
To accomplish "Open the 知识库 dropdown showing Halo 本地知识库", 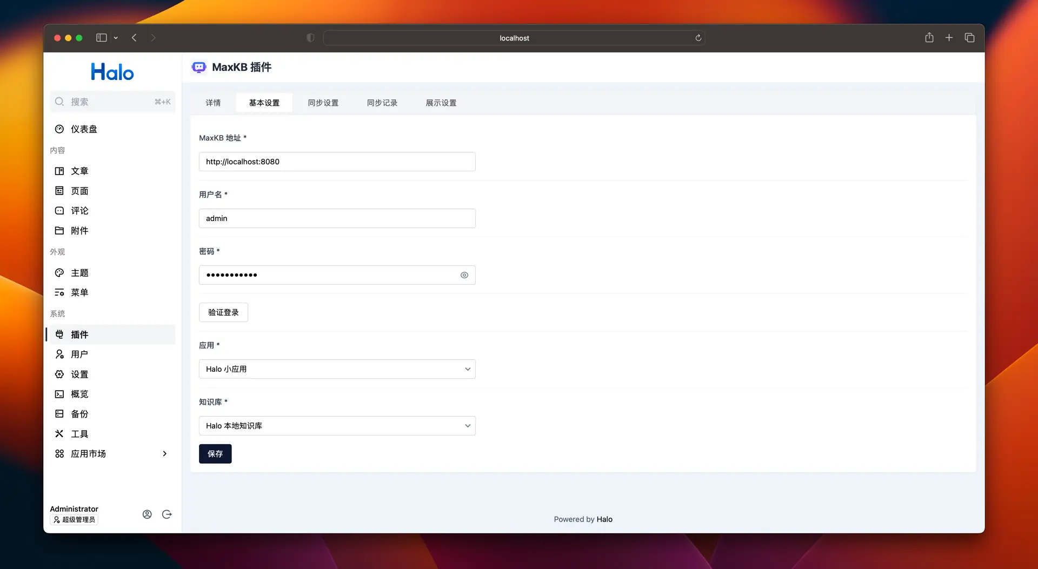I will coord(337,426).
